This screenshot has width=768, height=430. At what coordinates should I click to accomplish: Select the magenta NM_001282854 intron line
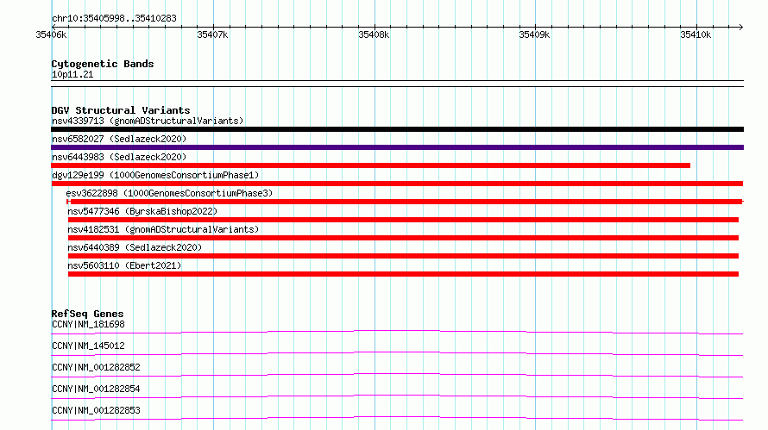tap(397, 396)
